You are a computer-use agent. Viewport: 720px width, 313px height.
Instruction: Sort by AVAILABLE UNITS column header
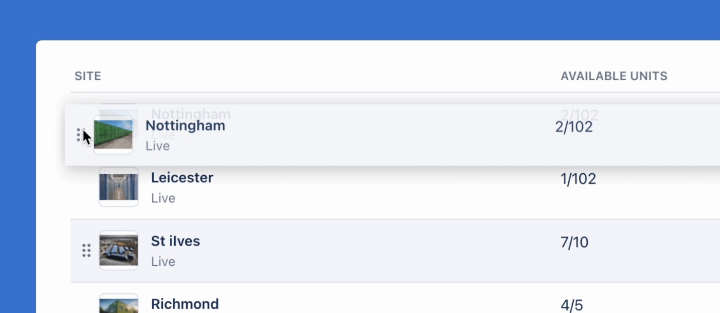click(x=613, y=76)
